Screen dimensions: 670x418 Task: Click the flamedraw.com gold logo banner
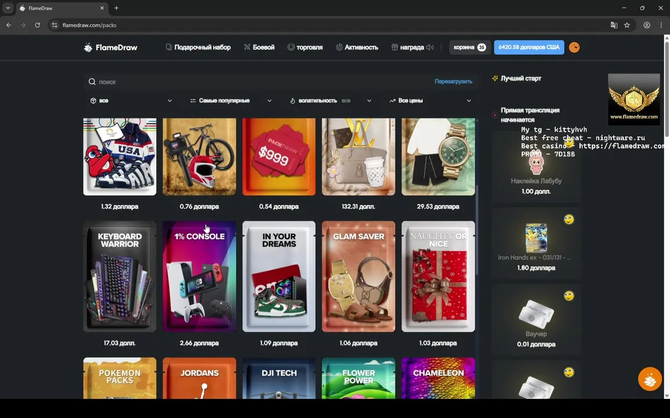(633, 100)
